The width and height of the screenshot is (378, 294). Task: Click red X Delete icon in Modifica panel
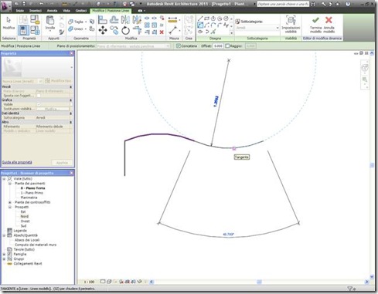click(162, 32)
